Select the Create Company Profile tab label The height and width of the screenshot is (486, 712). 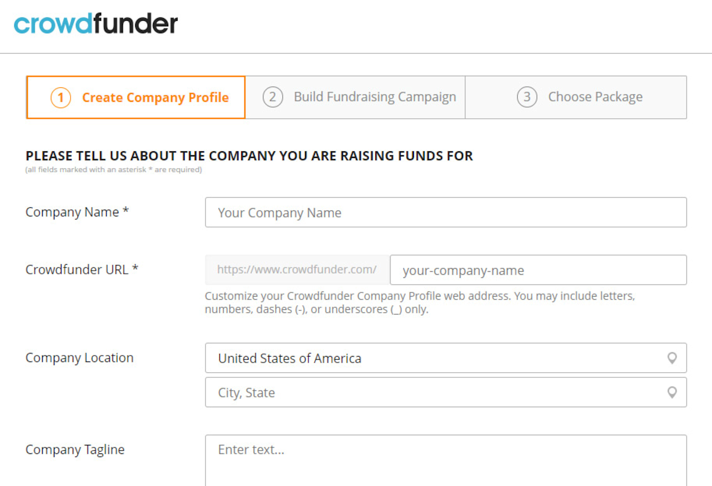coord(155,98)
